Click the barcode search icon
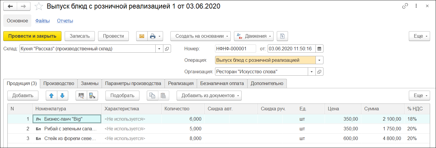The width and height of the screenshot is (436, 148). [x=81, y=95]
